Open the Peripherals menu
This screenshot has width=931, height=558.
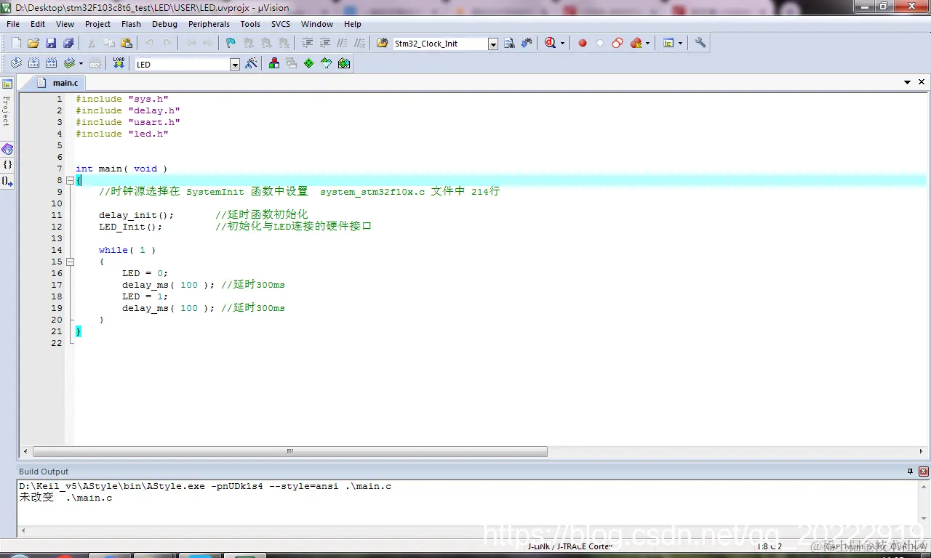click(209, 24)
